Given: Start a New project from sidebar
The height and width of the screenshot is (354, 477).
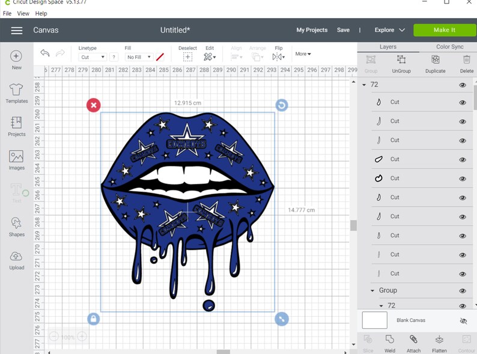Looking at the screenshot, I should (x=16, y=60).
